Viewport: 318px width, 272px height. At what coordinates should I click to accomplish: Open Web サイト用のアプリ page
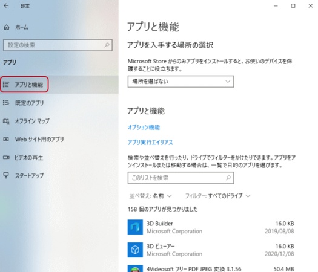tap(39, 139)
